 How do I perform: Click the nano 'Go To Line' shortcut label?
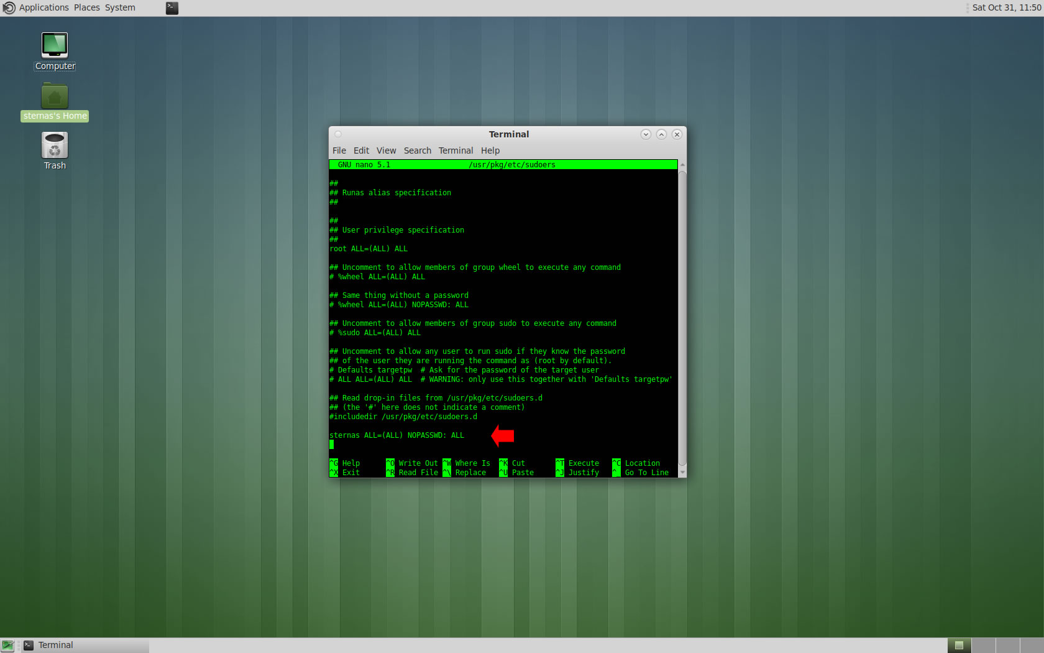647,473
